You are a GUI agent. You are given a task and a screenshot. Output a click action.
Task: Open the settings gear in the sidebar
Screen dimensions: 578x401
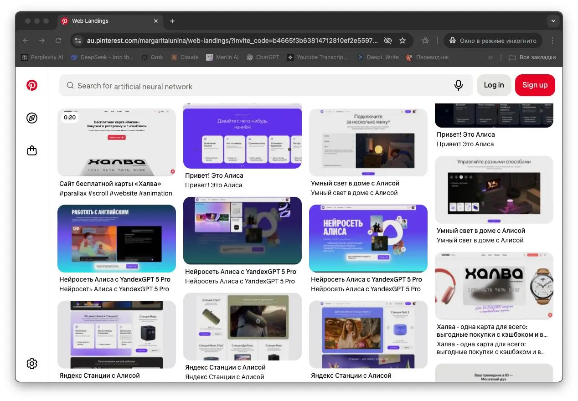[x=31, y=363]
